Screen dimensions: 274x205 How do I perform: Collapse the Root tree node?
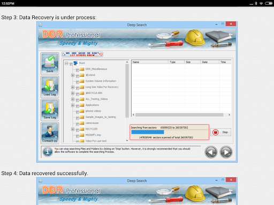tap(66, 63)
